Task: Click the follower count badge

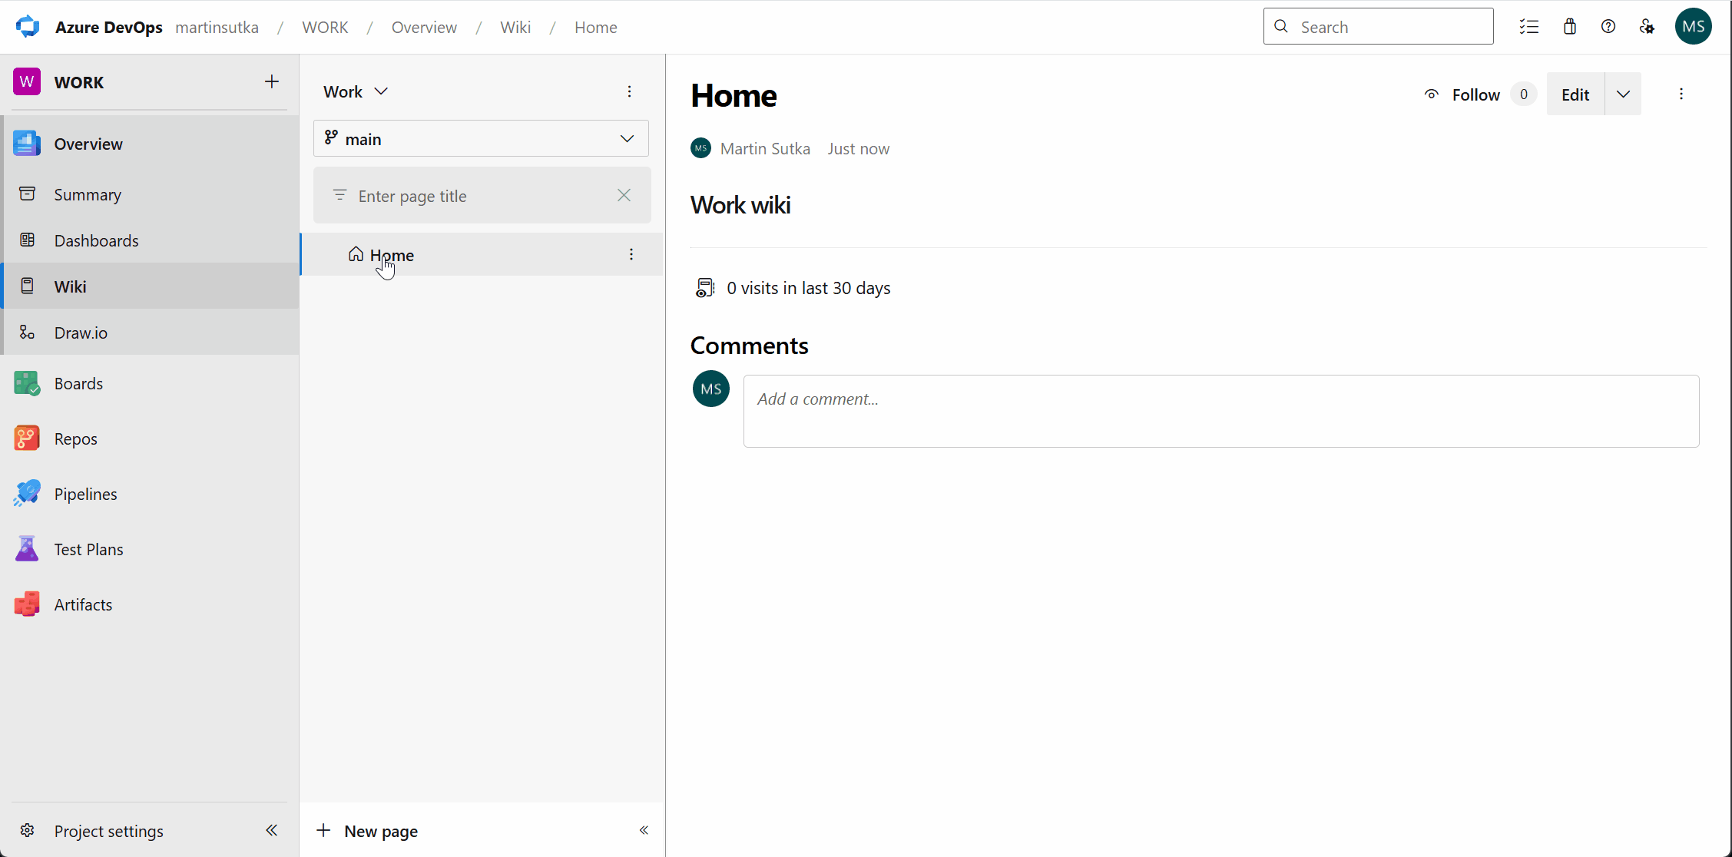Action: (1524, 94)
